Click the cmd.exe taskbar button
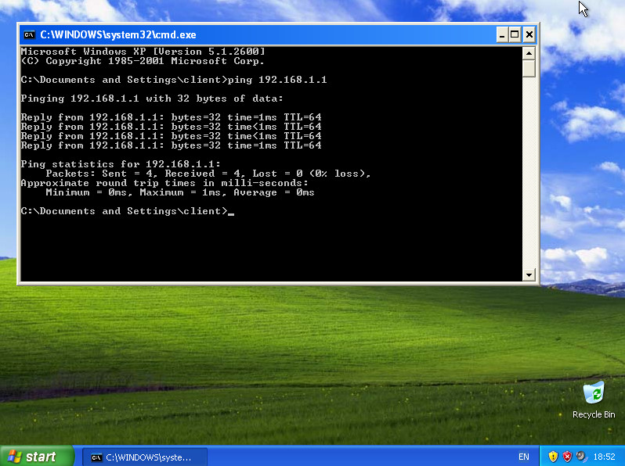The width and height of the screenshot is (625, 466). click(145, 457)
